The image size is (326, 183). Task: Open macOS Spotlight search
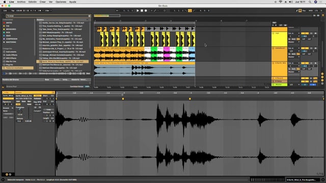[x=310, y=2]
